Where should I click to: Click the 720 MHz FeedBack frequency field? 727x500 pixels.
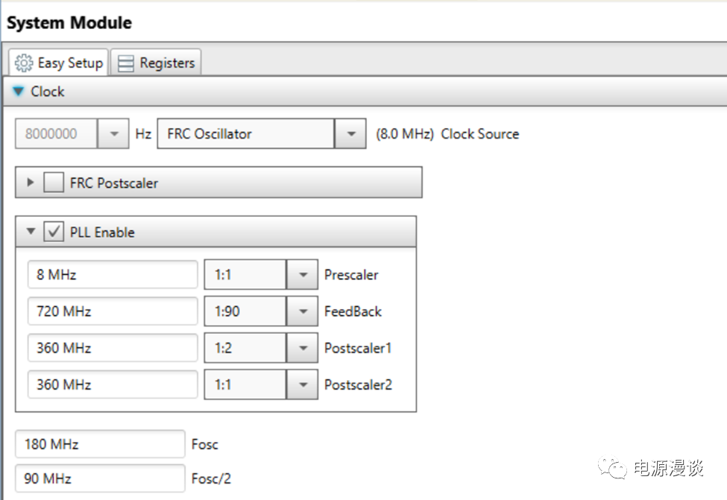pyautogui.click(x=113, y=311)
